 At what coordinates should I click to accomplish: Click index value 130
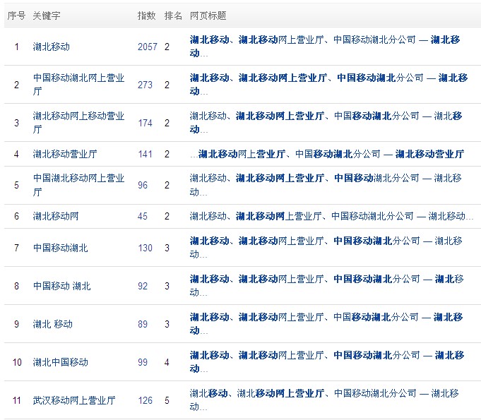(x=145, y=248)
